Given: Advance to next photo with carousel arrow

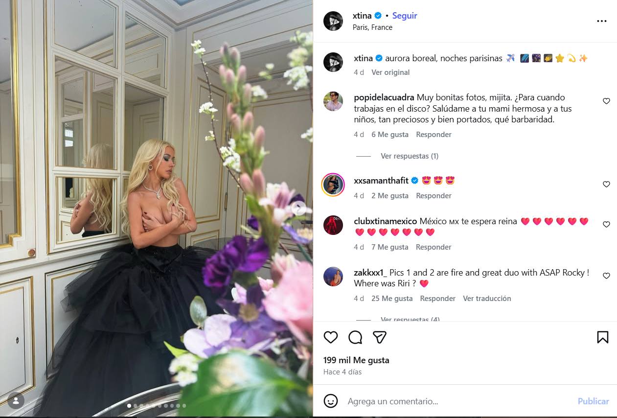Looking at the screenshot, I should (x=299, y=209).
